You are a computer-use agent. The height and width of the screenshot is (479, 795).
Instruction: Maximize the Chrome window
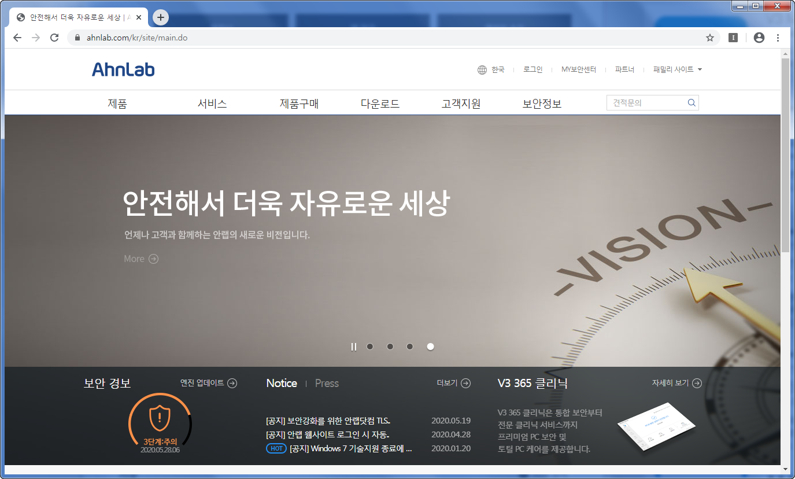click(x=755, y=6)
